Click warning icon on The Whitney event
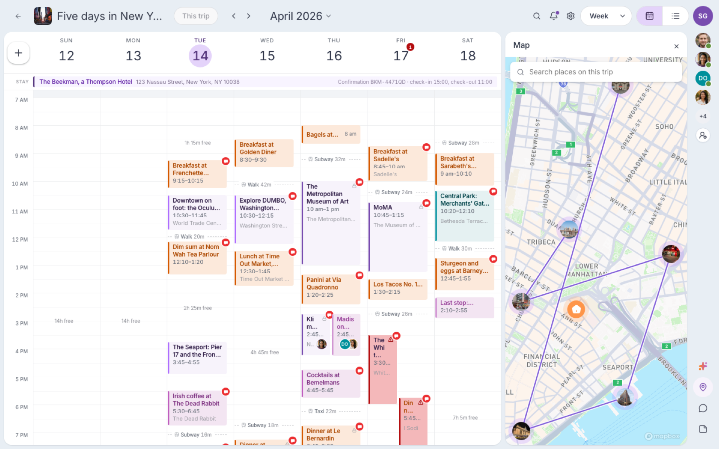This screenshot has height=449, width=719. [x=390, y=340]
